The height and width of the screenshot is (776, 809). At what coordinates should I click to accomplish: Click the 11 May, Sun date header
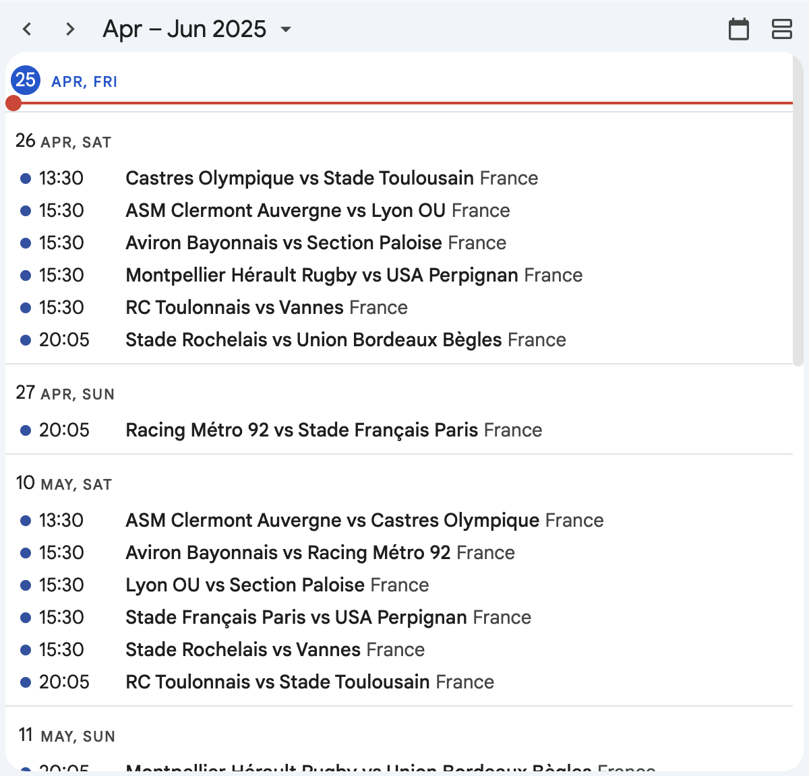[66, 736]
